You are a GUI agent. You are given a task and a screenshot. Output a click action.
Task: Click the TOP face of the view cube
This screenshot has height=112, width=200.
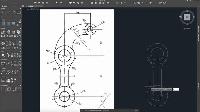187,17
